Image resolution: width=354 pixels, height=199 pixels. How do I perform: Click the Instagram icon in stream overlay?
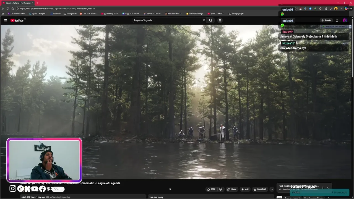13,189
